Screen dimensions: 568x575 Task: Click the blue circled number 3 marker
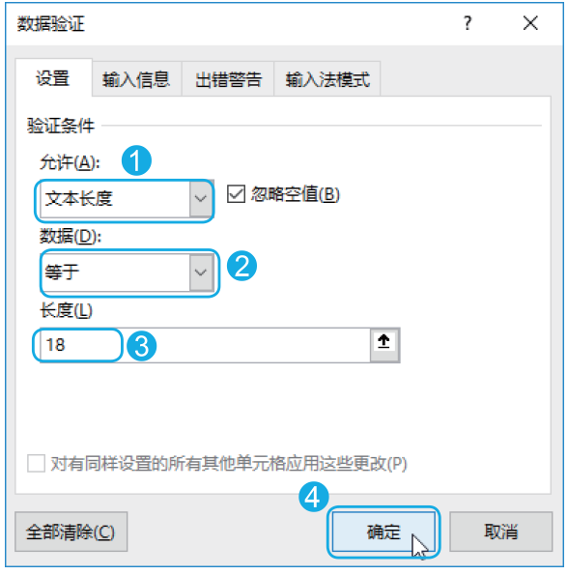(141, 346)
